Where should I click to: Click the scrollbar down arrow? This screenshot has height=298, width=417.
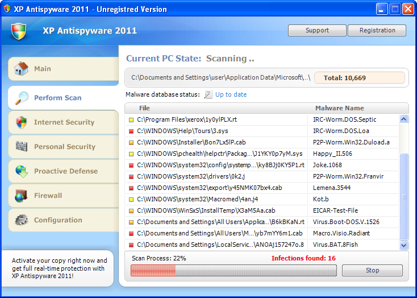(404, 245)
